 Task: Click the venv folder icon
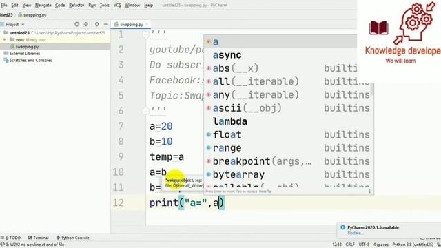(x=12, y=40)
